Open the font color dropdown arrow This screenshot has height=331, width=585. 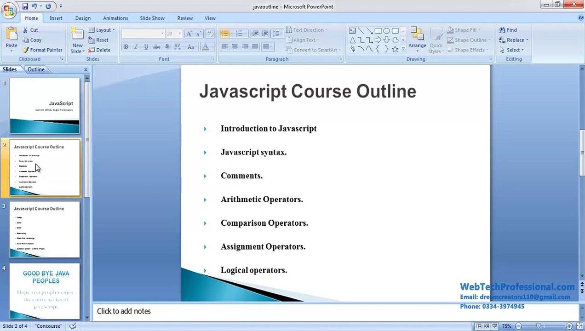click(212, 47)
